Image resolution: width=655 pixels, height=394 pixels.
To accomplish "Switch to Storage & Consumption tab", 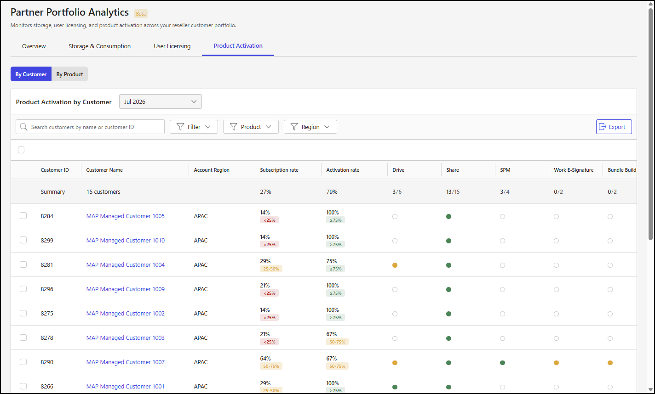I will [100, 46].
